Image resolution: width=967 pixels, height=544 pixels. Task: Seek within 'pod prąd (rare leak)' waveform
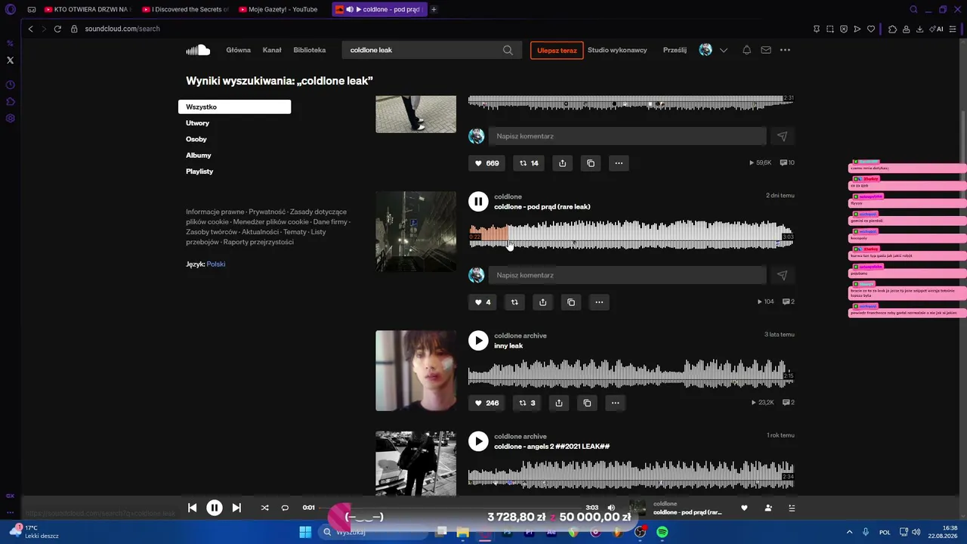point(631,233)
